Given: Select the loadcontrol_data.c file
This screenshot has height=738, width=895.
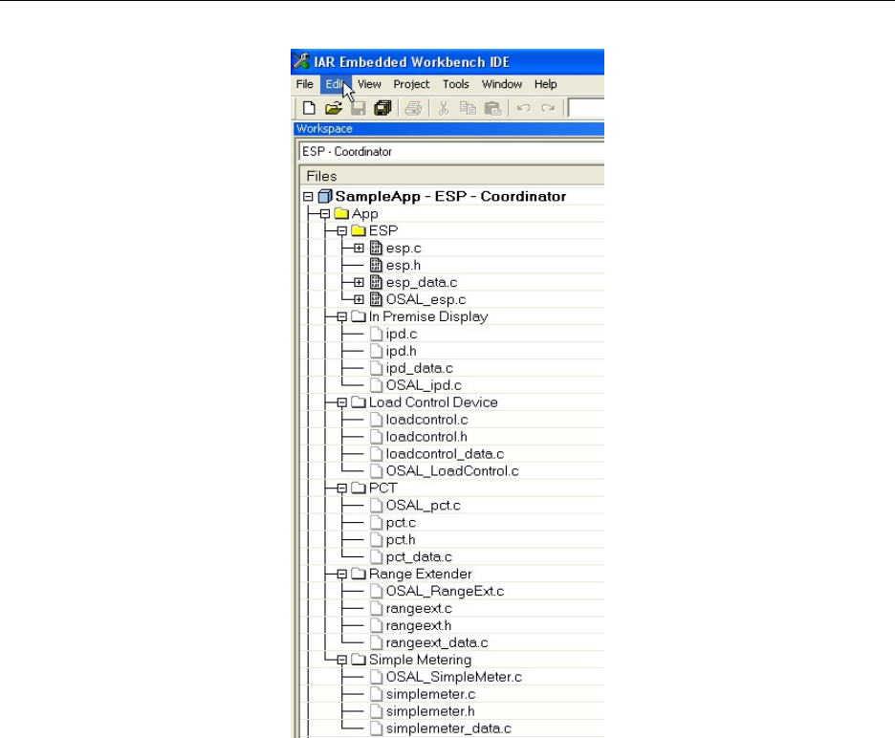Looking at the screenshot, I should (x=445, y=454).
